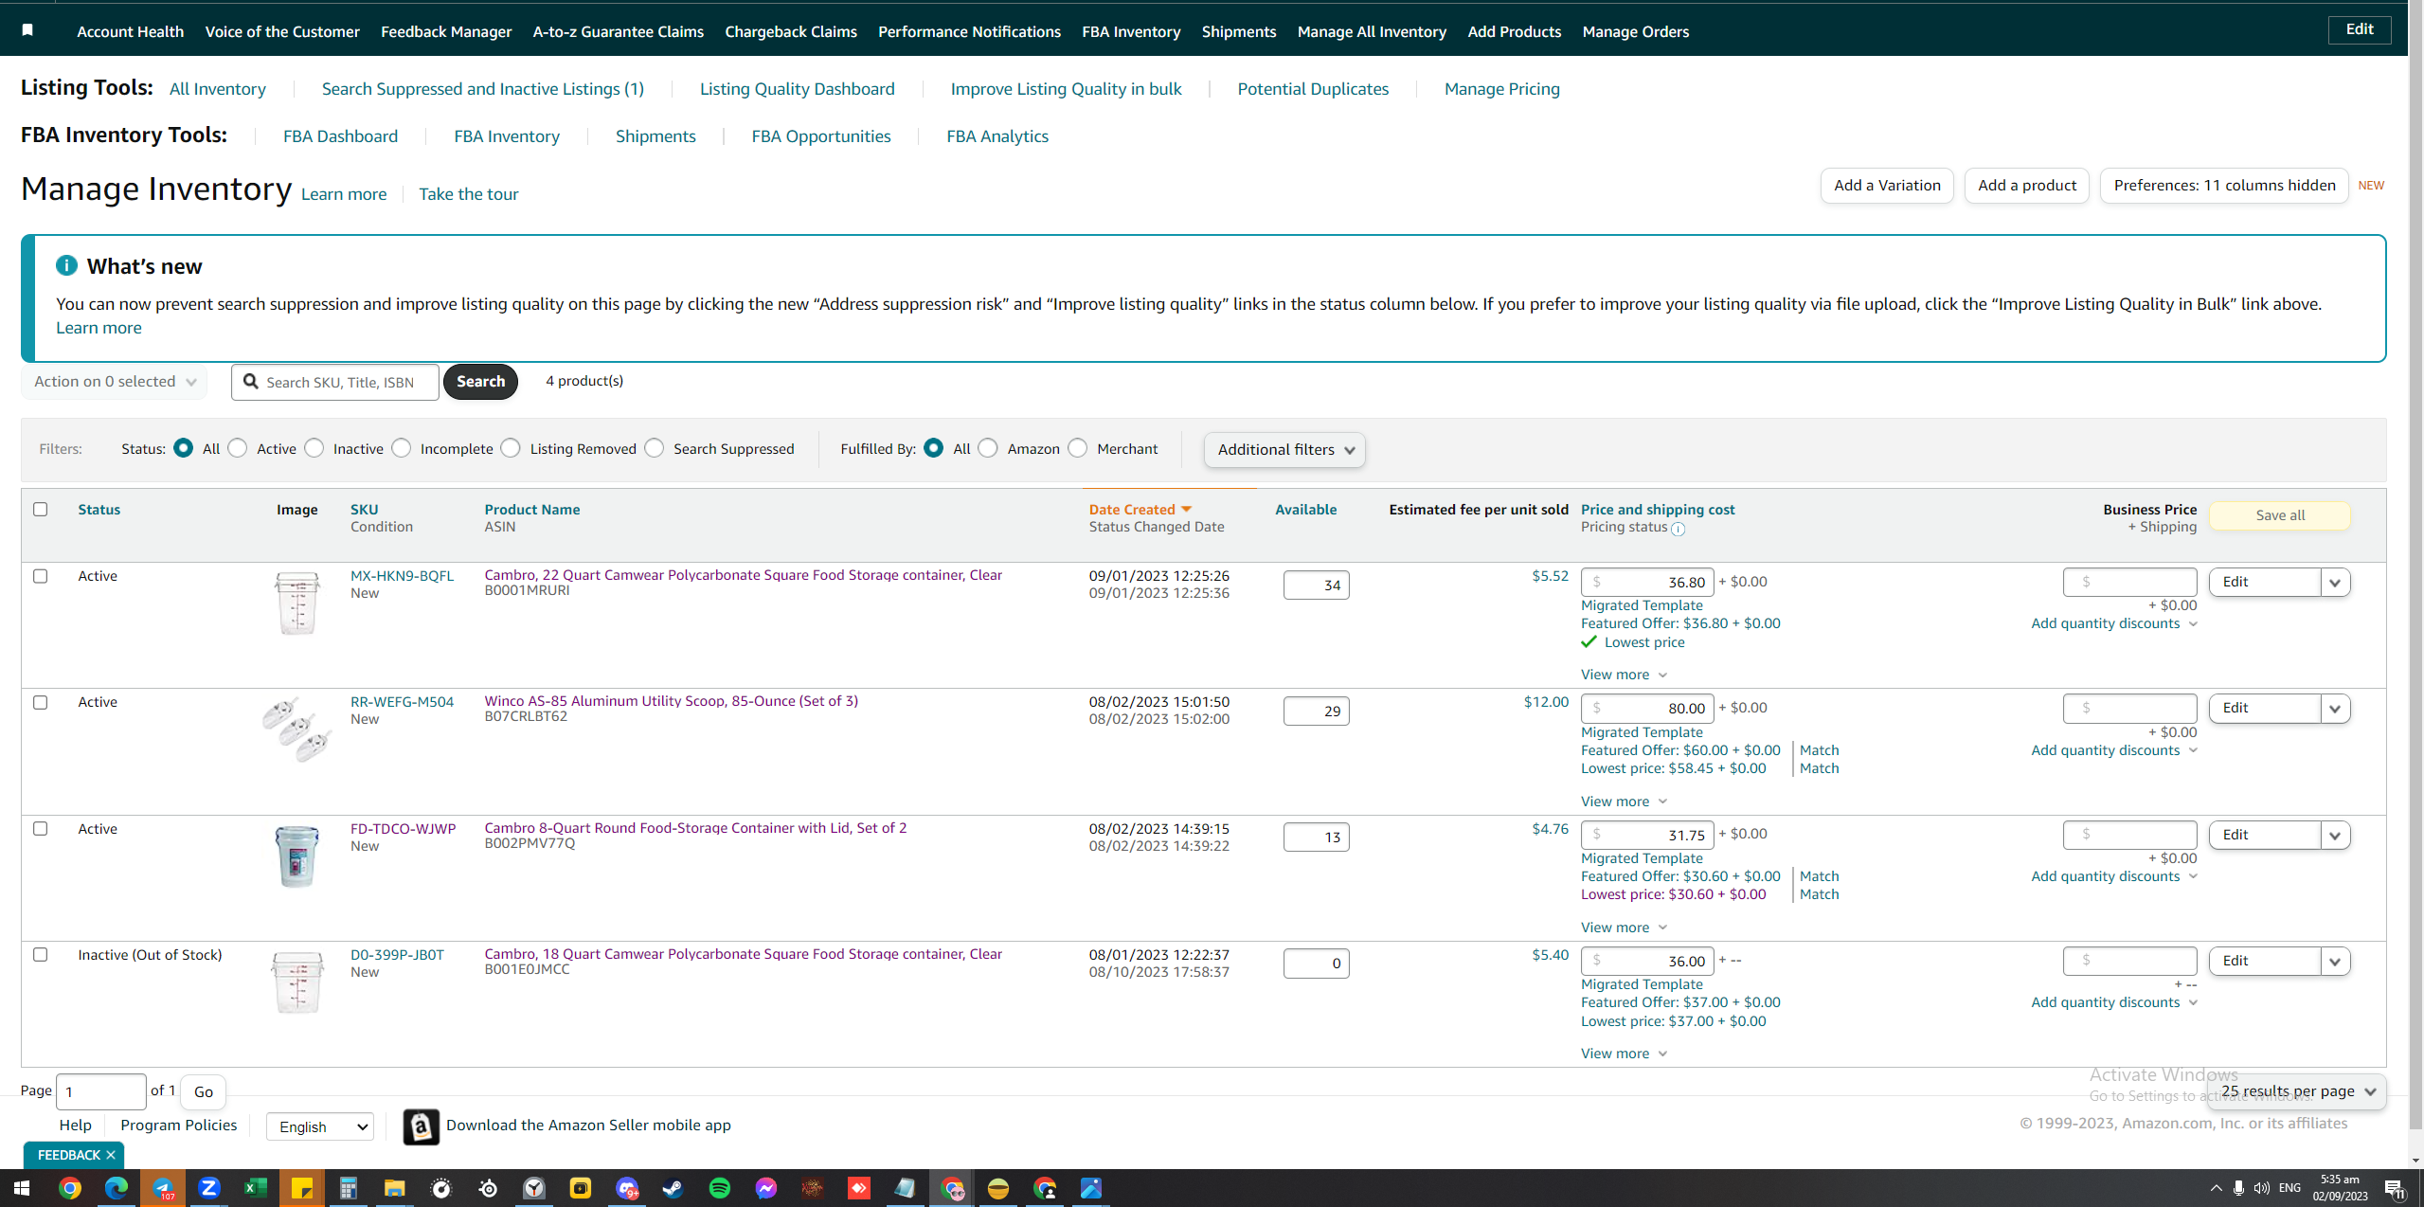Open Steam from the taskbar

pyautogui.click(x=673, y=1188)
